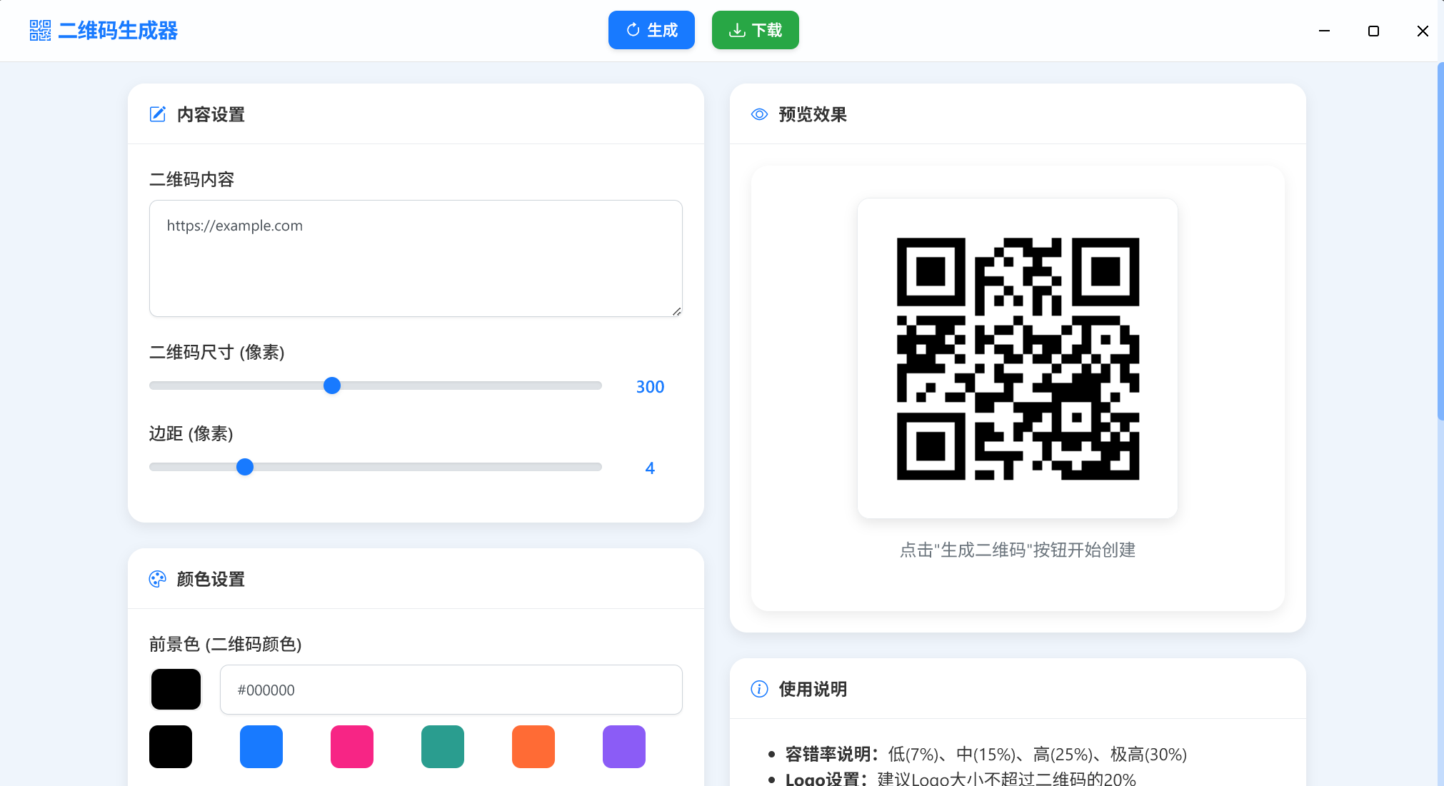1444x786 pixels.
Task: Select the black foreground color picker swatch
Action: click(176, 689)
